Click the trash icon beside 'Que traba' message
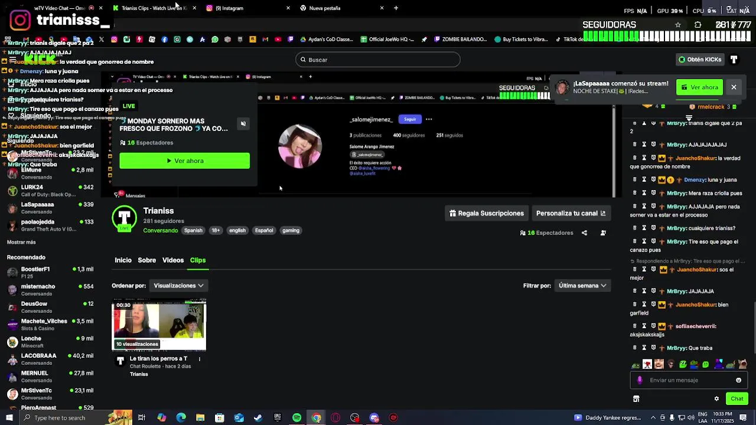This screenshot has height=425, width=756. [x=635, y=348]
